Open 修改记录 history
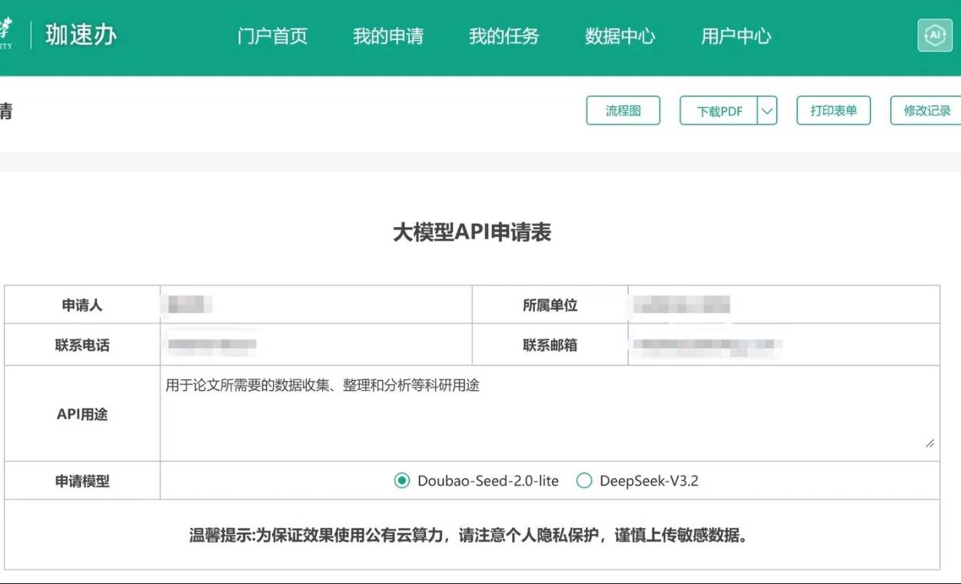The width and height of the screenshot is (961, 584). click(x=926, y=111)
